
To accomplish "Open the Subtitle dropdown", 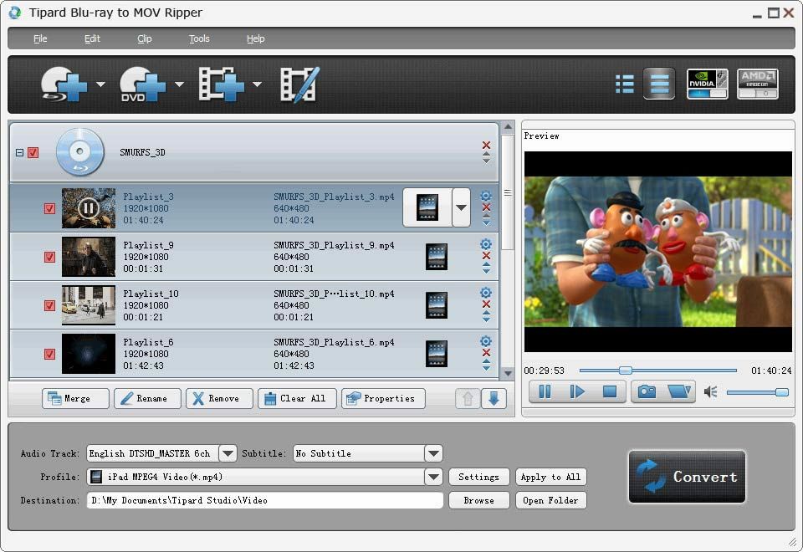I will coord(433,453).
